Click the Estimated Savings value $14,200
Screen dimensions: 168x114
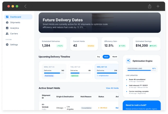point(142,46)
